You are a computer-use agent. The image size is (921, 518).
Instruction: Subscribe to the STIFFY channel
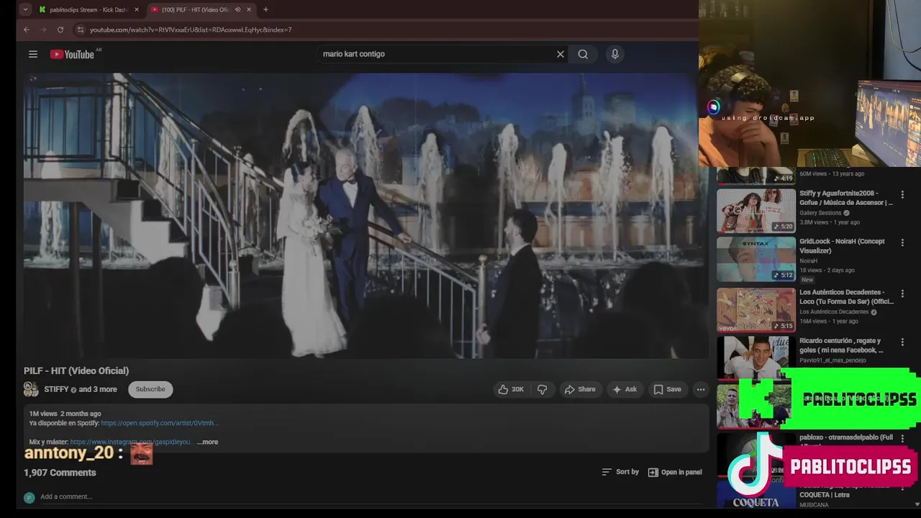click(150, 389)
